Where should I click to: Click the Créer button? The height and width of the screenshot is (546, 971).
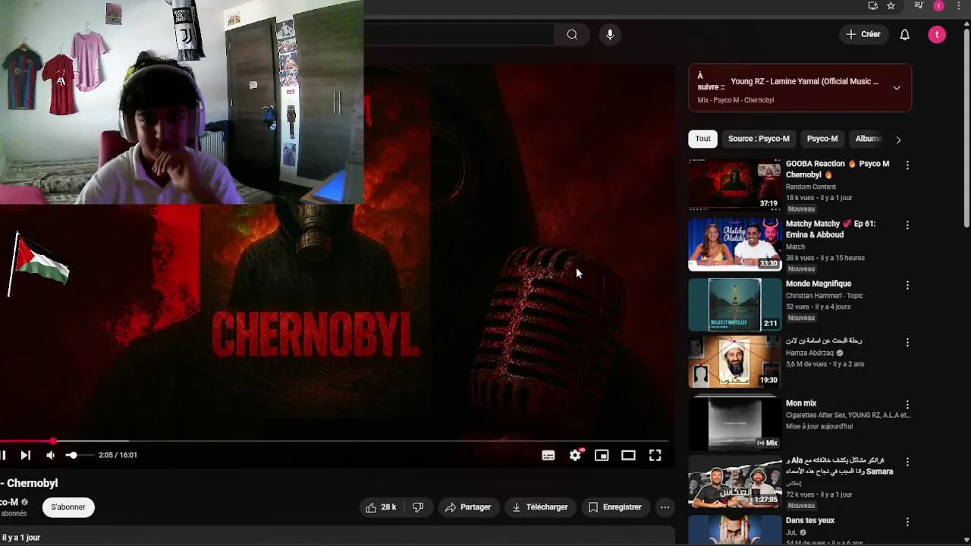(863, 34)
